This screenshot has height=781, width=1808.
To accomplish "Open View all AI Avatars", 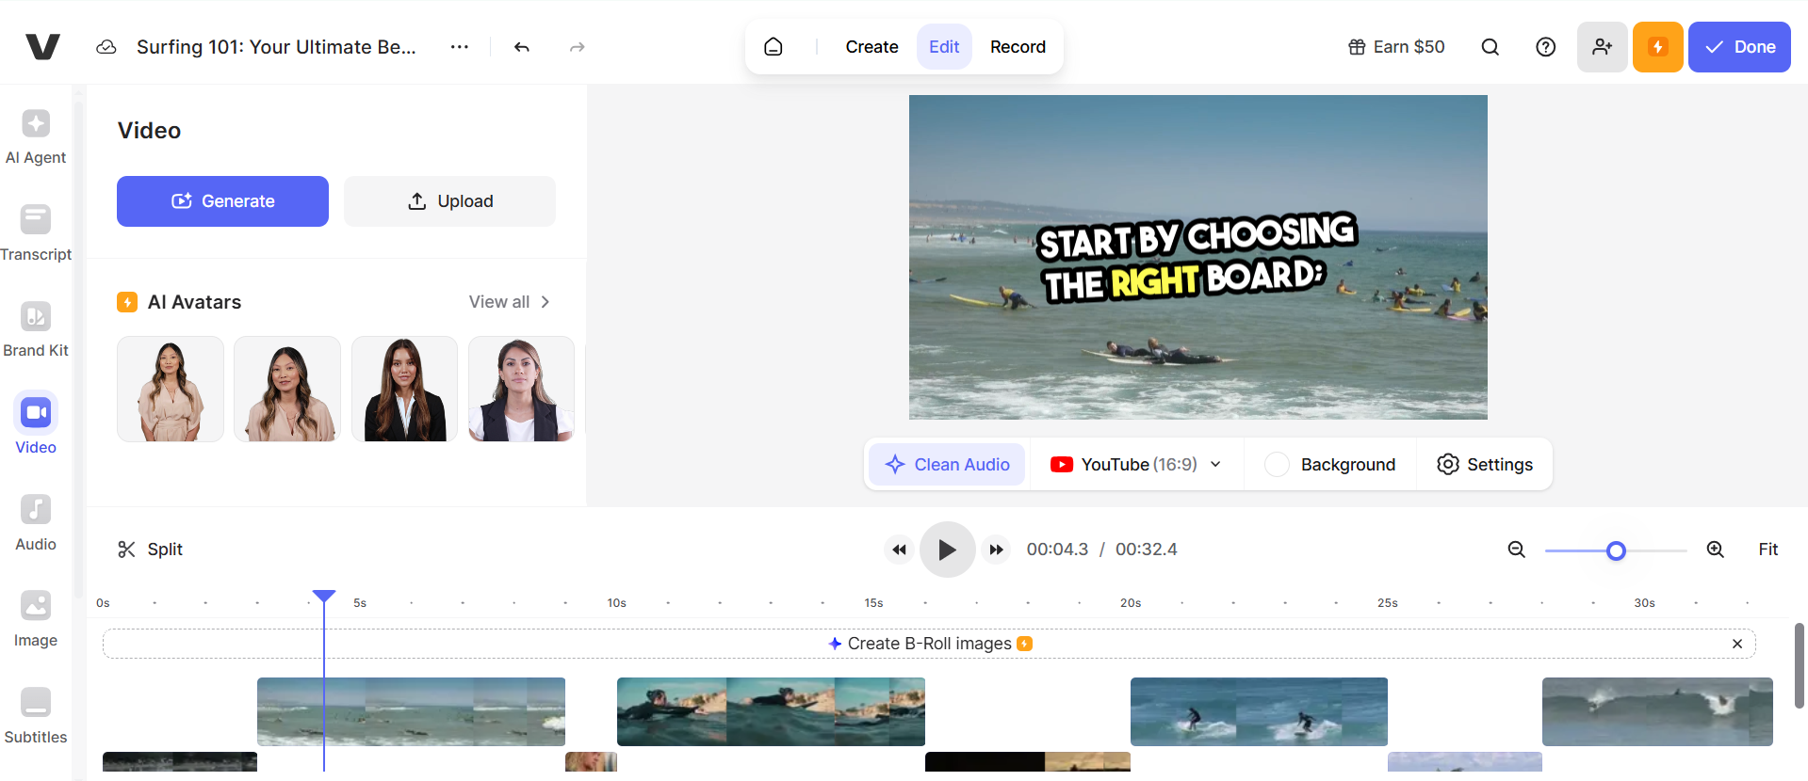I will [510, 302].
